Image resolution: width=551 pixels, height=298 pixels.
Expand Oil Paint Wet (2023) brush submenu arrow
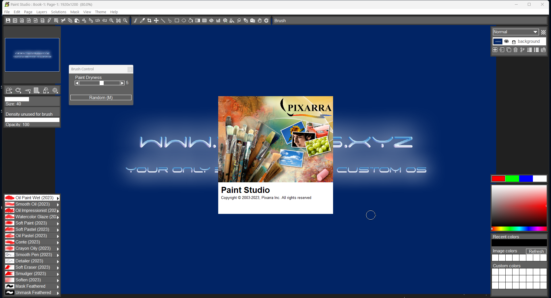pyautogui.click(x=58, y=198)
